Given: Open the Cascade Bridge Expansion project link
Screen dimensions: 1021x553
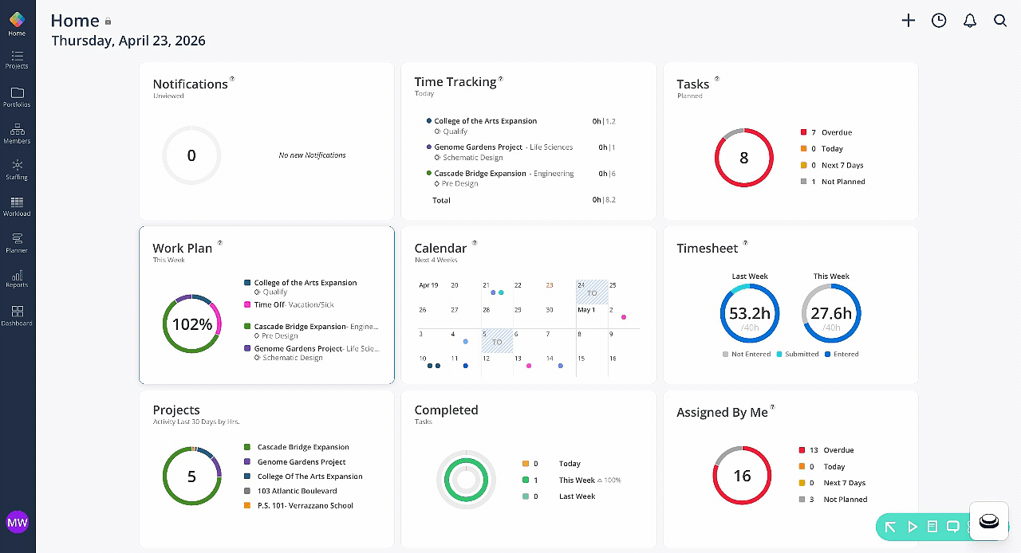Looking at the screenshot, I should point(303,447).
